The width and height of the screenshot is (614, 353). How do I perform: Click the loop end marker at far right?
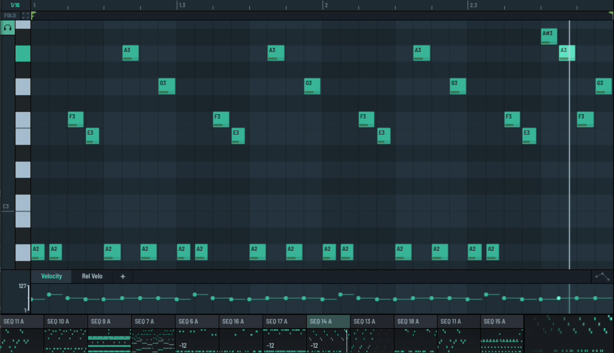pyautogui.click(x=611, y=16)
